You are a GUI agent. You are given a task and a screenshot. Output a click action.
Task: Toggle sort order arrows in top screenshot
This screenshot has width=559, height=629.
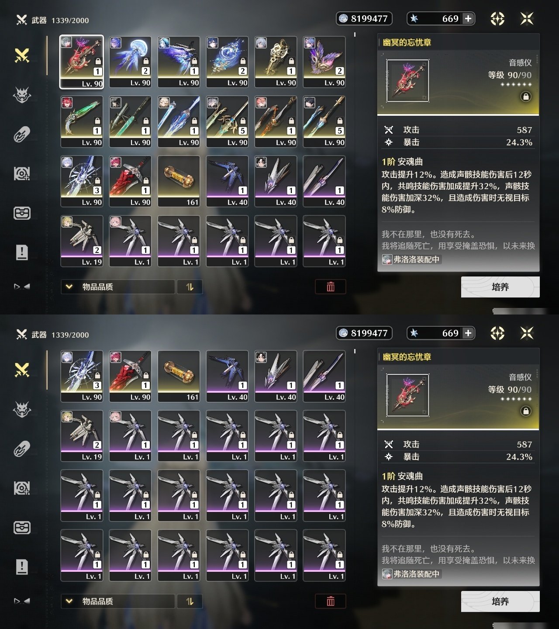[190, 287]
